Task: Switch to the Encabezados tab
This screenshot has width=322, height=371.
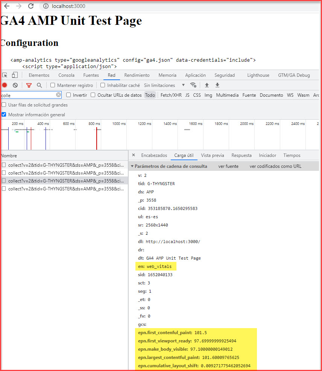Action: click(x=154, y=155)
